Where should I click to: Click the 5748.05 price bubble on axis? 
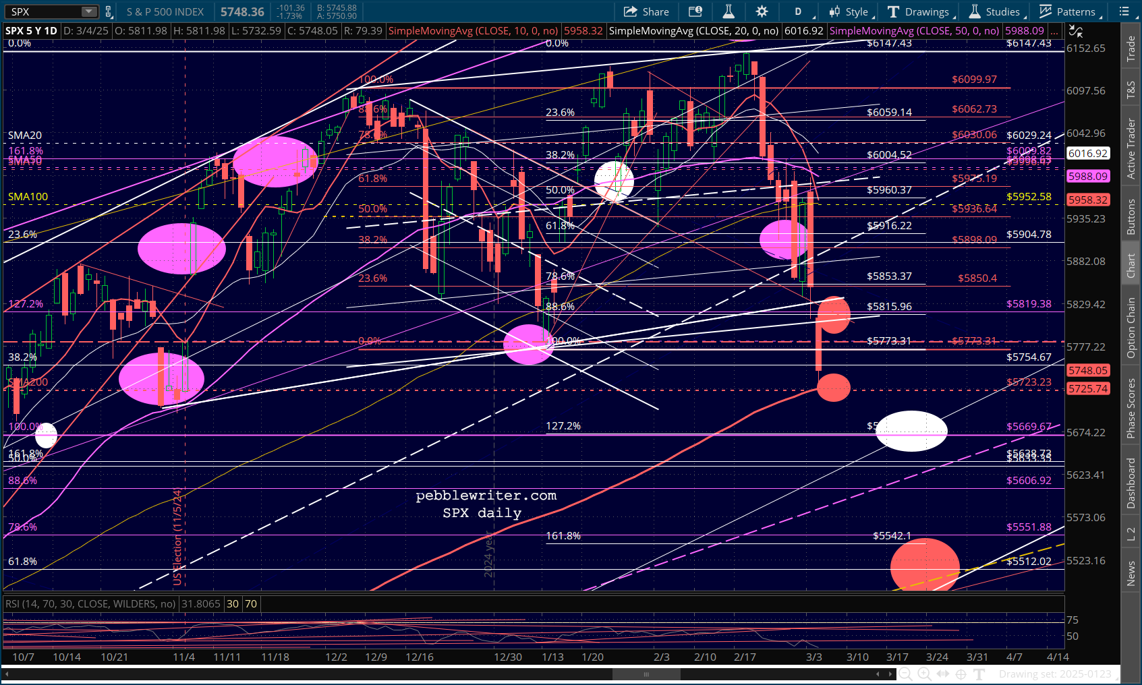pyautogui.click(x=1088, y=371)
